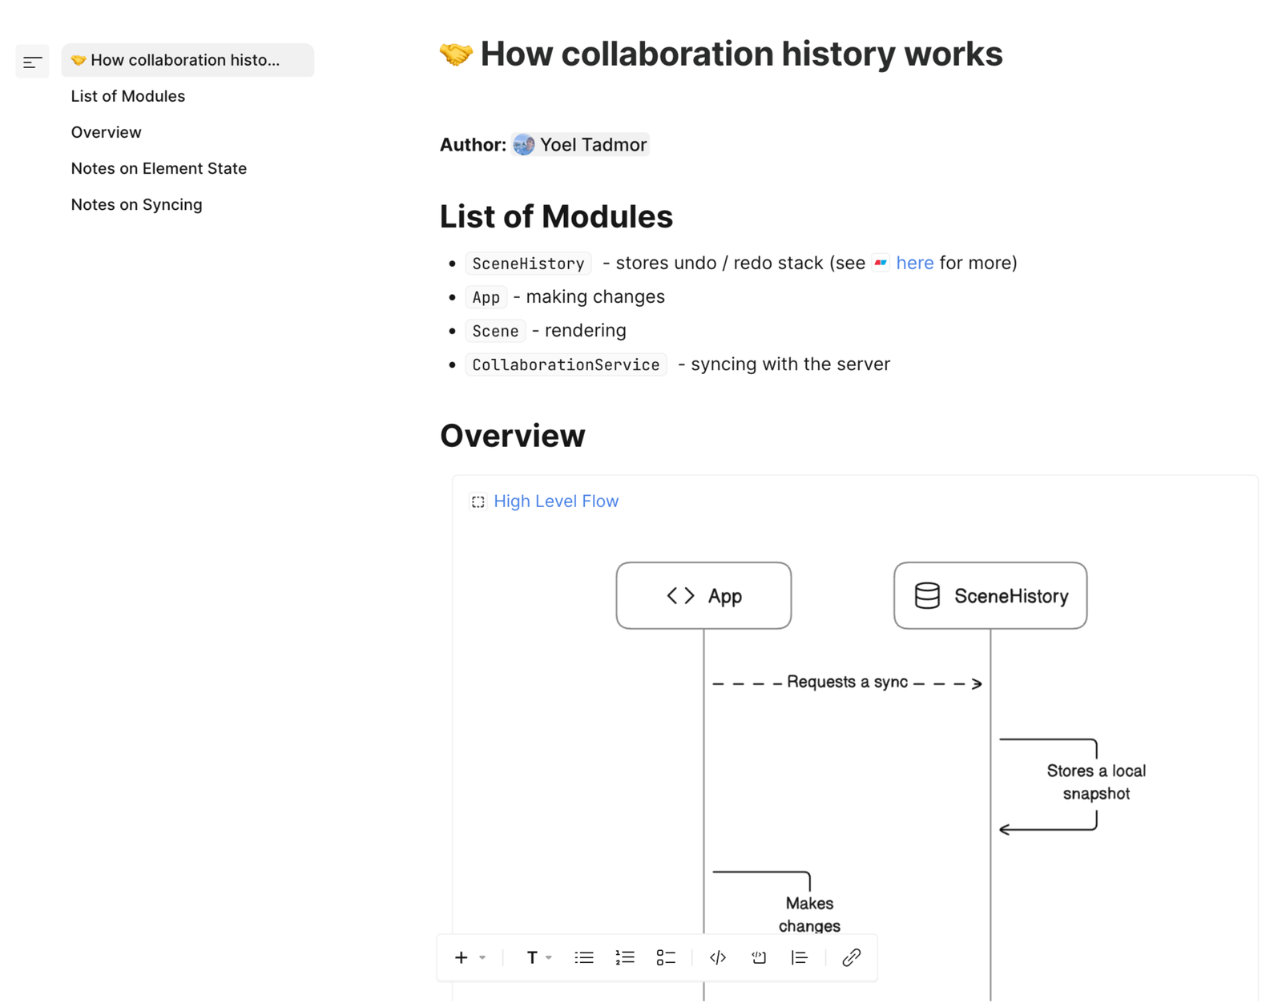
Task: Select Overview in the sidebar outline
Action: click(x=106, y=131)
